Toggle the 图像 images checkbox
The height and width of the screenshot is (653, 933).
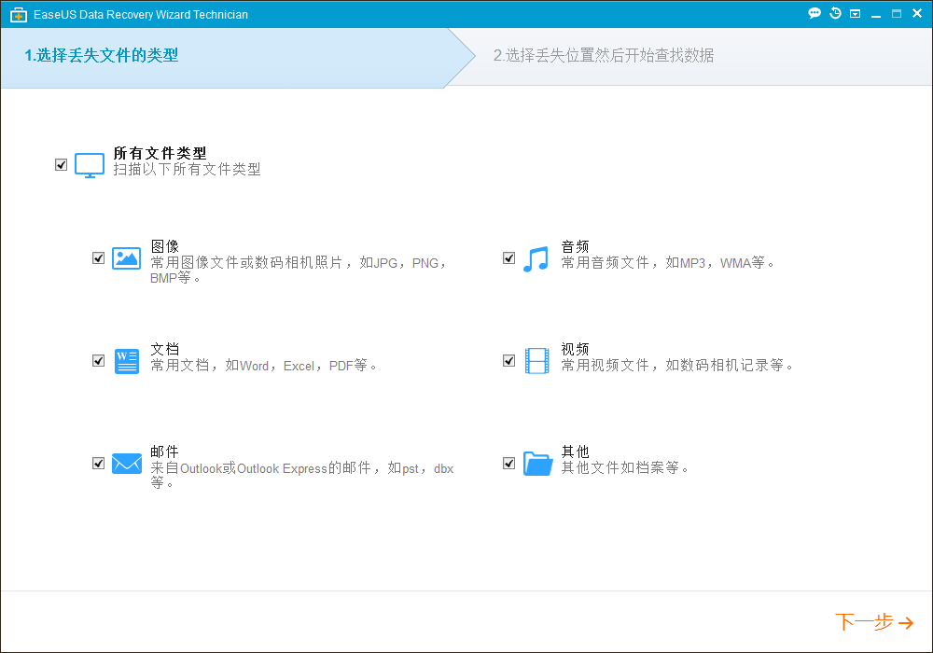click(99, 258)
